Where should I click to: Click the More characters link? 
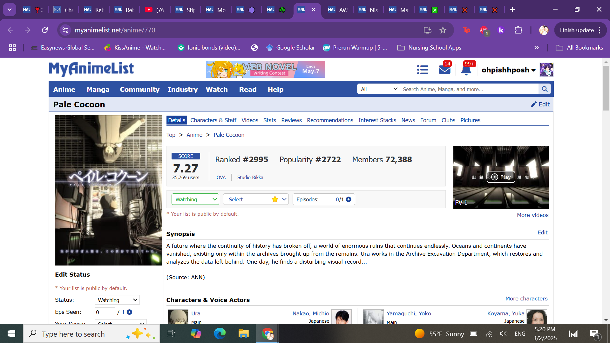point(526,299)
